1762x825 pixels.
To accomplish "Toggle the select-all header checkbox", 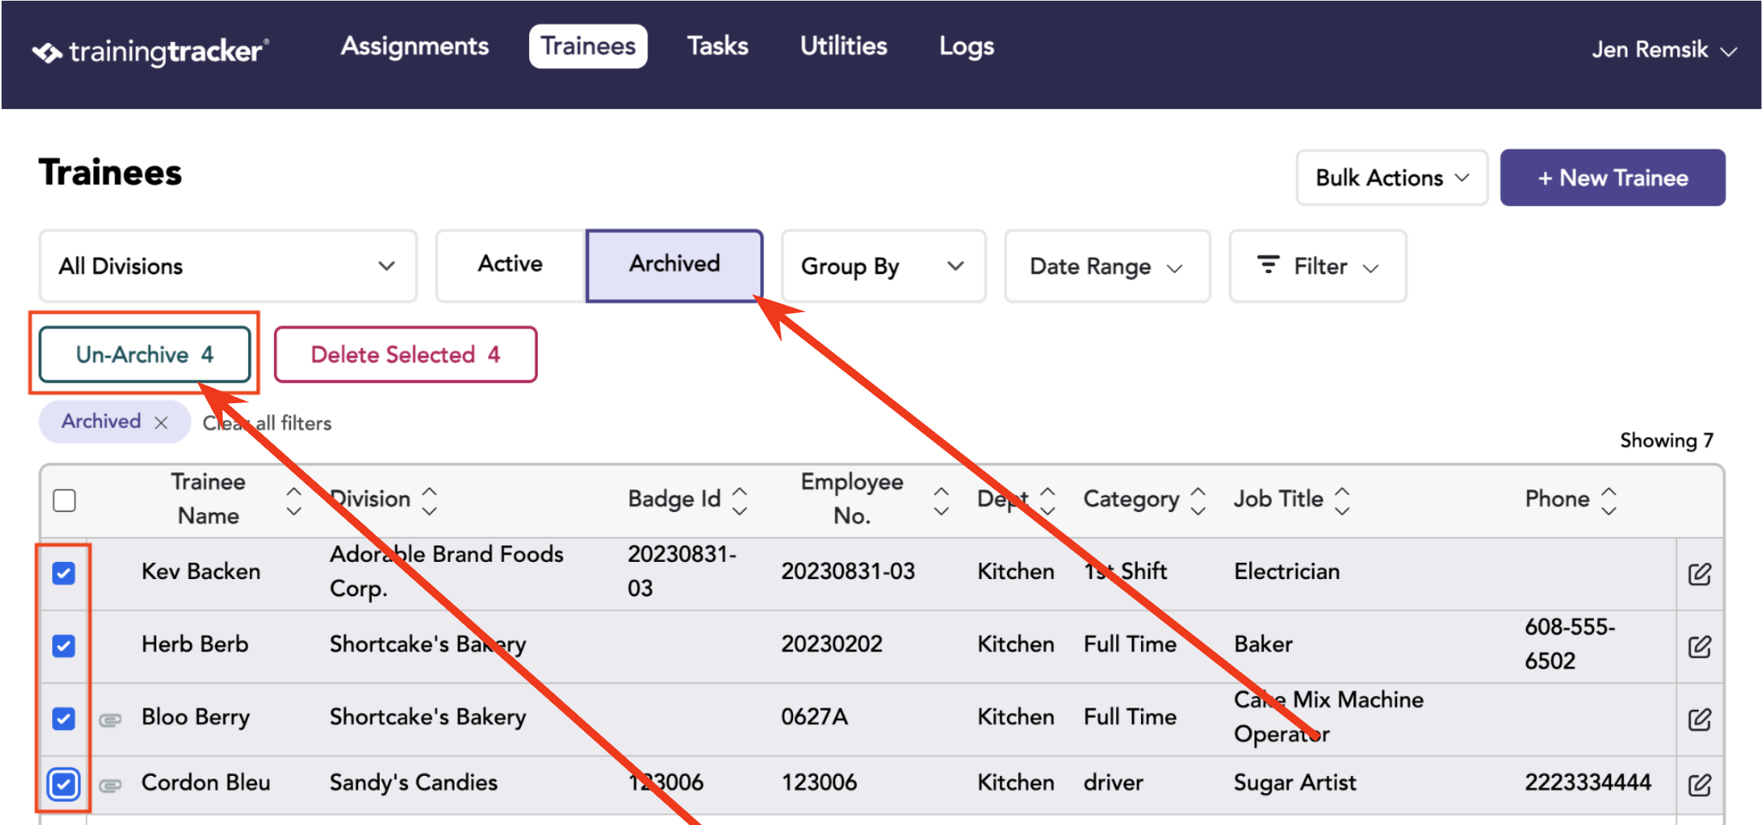I will [65, 500].
